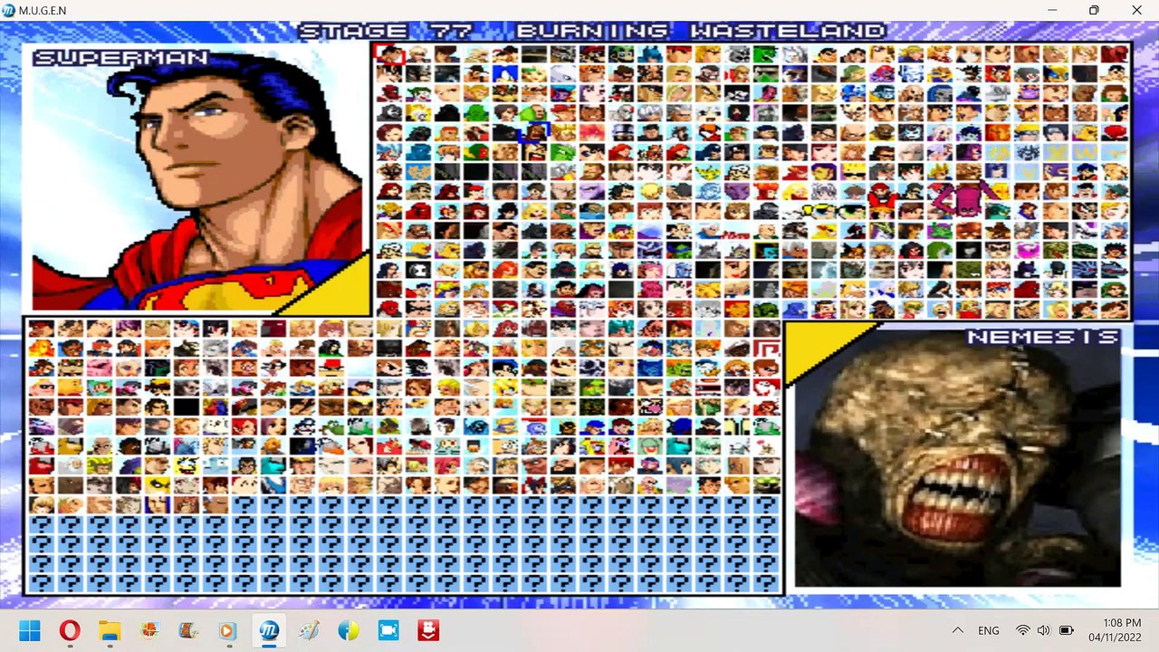Open the clock showing 1:08 PM
This screenshot has height=652, width=1159.
pyautogui.click(x=1116, y=630)
